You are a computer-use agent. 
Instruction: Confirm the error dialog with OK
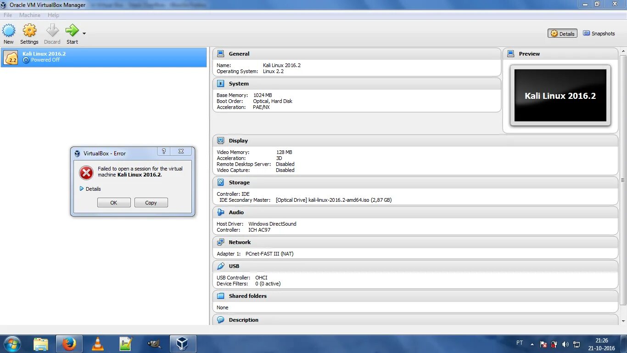click(114, 203)
